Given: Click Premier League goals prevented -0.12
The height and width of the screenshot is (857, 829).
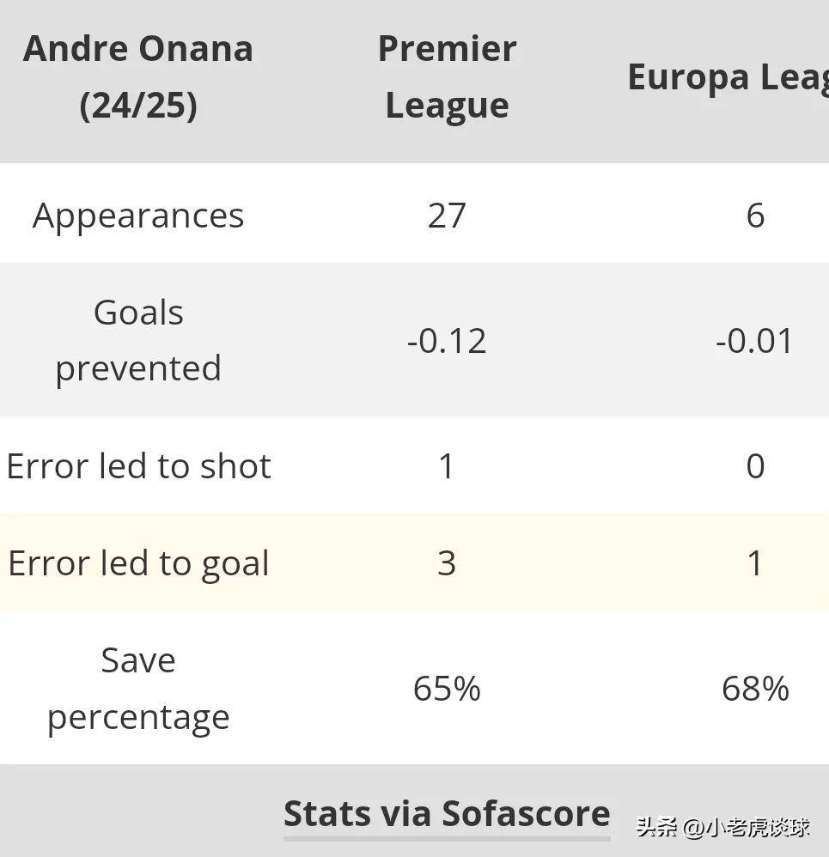Looking at the screenshot, I should coord(447,341).
